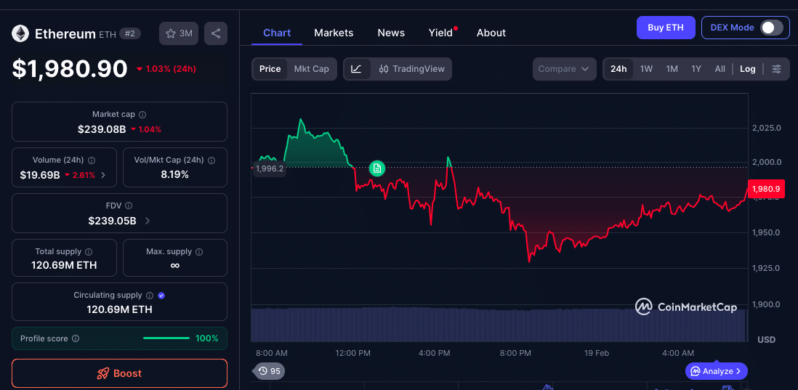
Task: Open the history counter showing 95
Action: 269,371
